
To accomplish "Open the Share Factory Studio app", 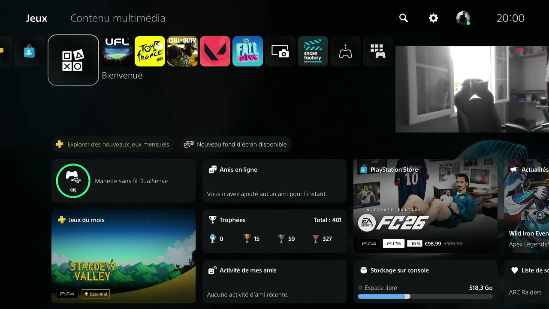I will pyautogui.click(x=313, y=51).
